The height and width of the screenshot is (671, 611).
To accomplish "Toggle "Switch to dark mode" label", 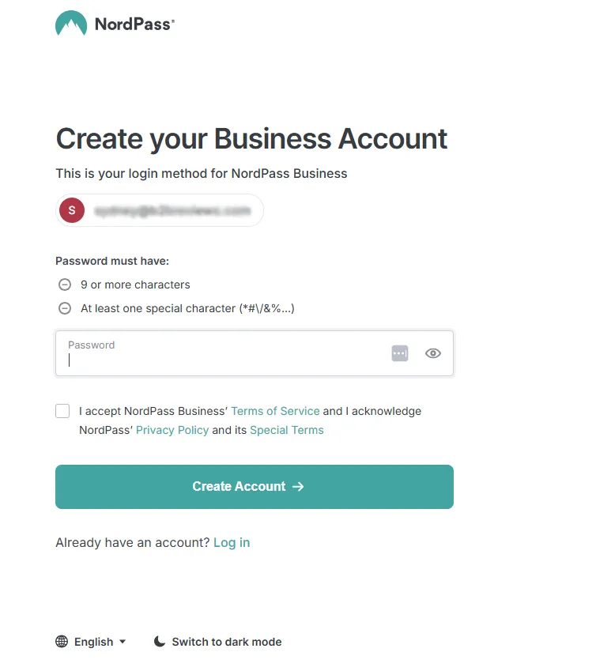I will coord(227,642).
